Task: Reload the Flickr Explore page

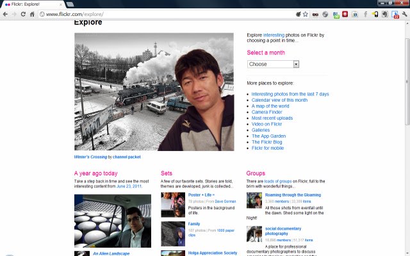Action: click(x=23, y=14)
